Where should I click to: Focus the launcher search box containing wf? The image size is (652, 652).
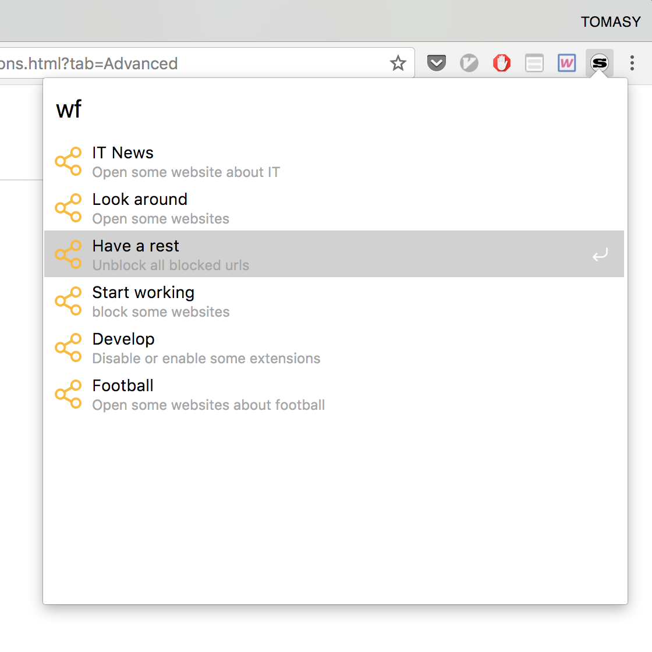334,110
